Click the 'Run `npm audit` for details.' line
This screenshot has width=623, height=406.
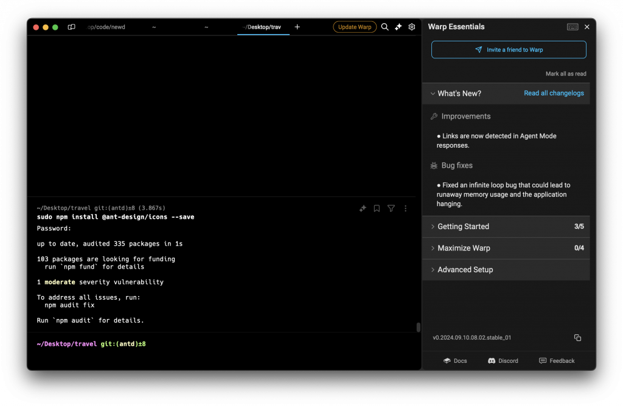(90, 321)
